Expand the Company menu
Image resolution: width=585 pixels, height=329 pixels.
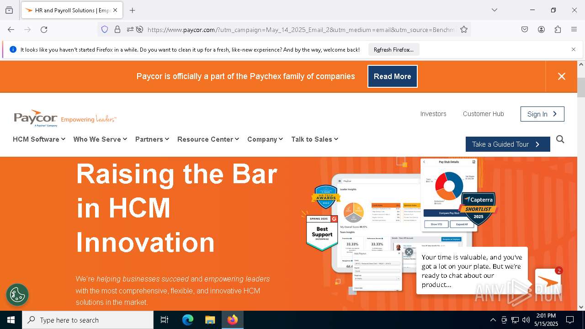(x=265, y=139)
